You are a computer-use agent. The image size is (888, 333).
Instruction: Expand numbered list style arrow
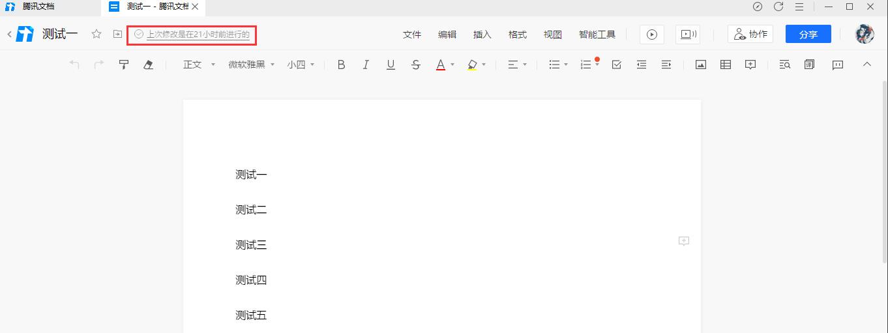point(597,65)
